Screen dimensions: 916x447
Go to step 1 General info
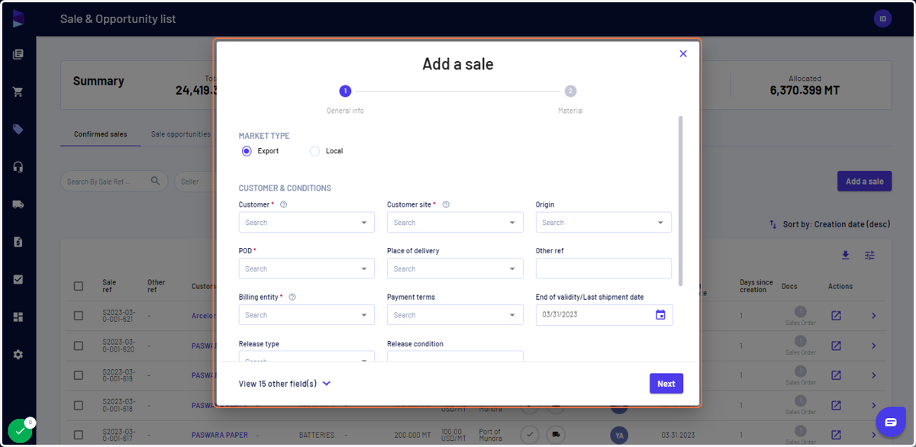[345, 91]
